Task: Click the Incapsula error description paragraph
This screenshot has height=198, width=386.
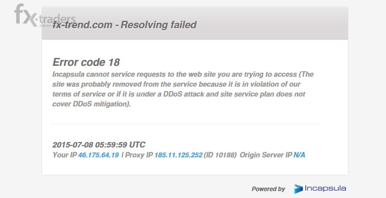Action: (x=183, y=89)
